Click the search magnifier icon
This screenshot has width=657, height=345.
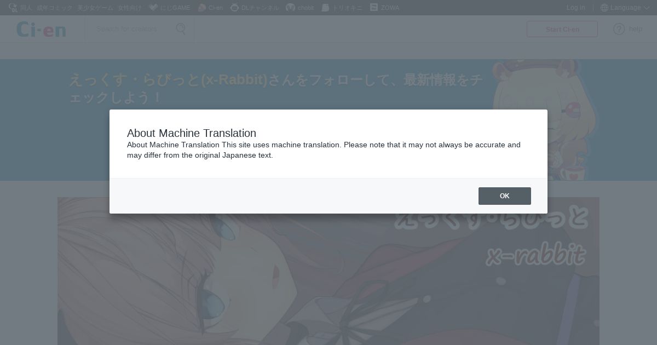click(x=181, y=29)
